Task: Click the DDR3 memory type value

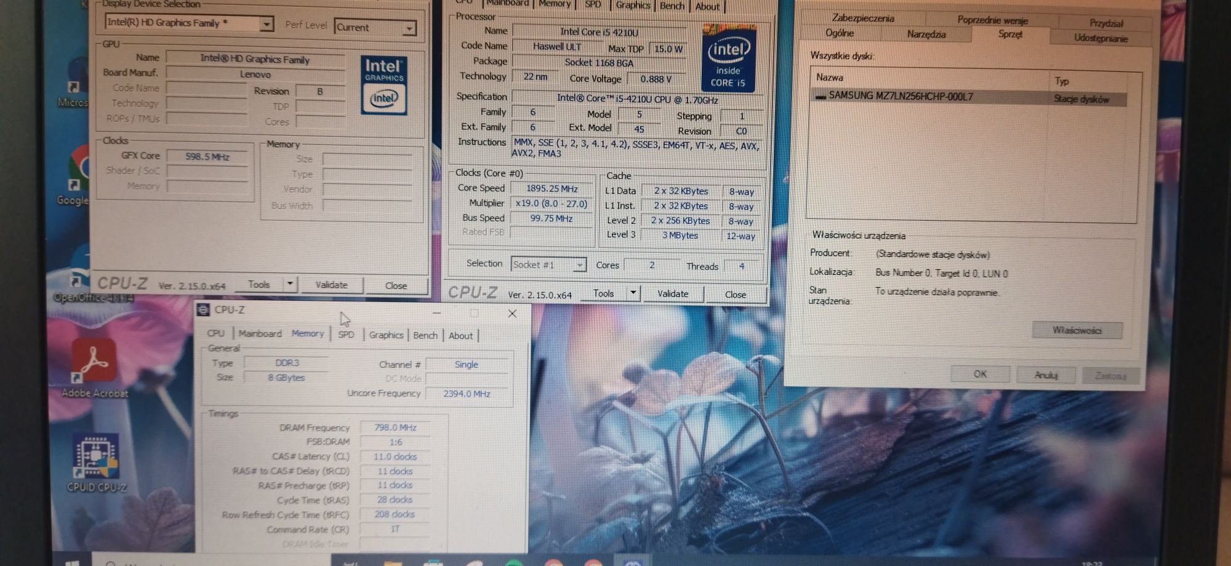Action: (287, 363)
